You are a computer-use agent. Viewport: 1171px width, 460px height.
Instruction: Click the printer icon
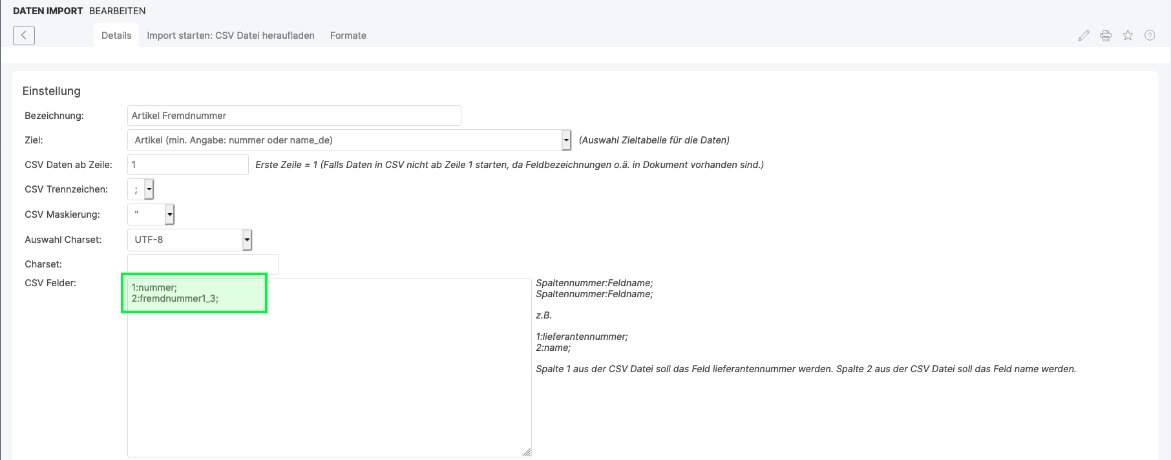coord(1106,36)
